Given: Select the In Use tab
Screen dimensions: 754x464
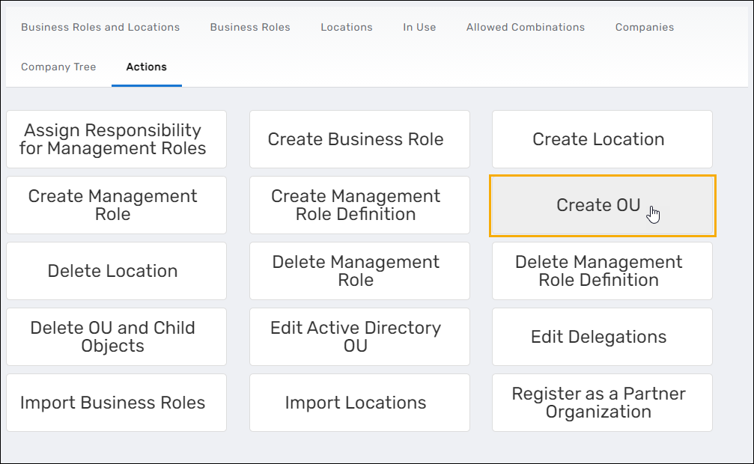Looking at the screenshot, I should (x=419, y=27).
